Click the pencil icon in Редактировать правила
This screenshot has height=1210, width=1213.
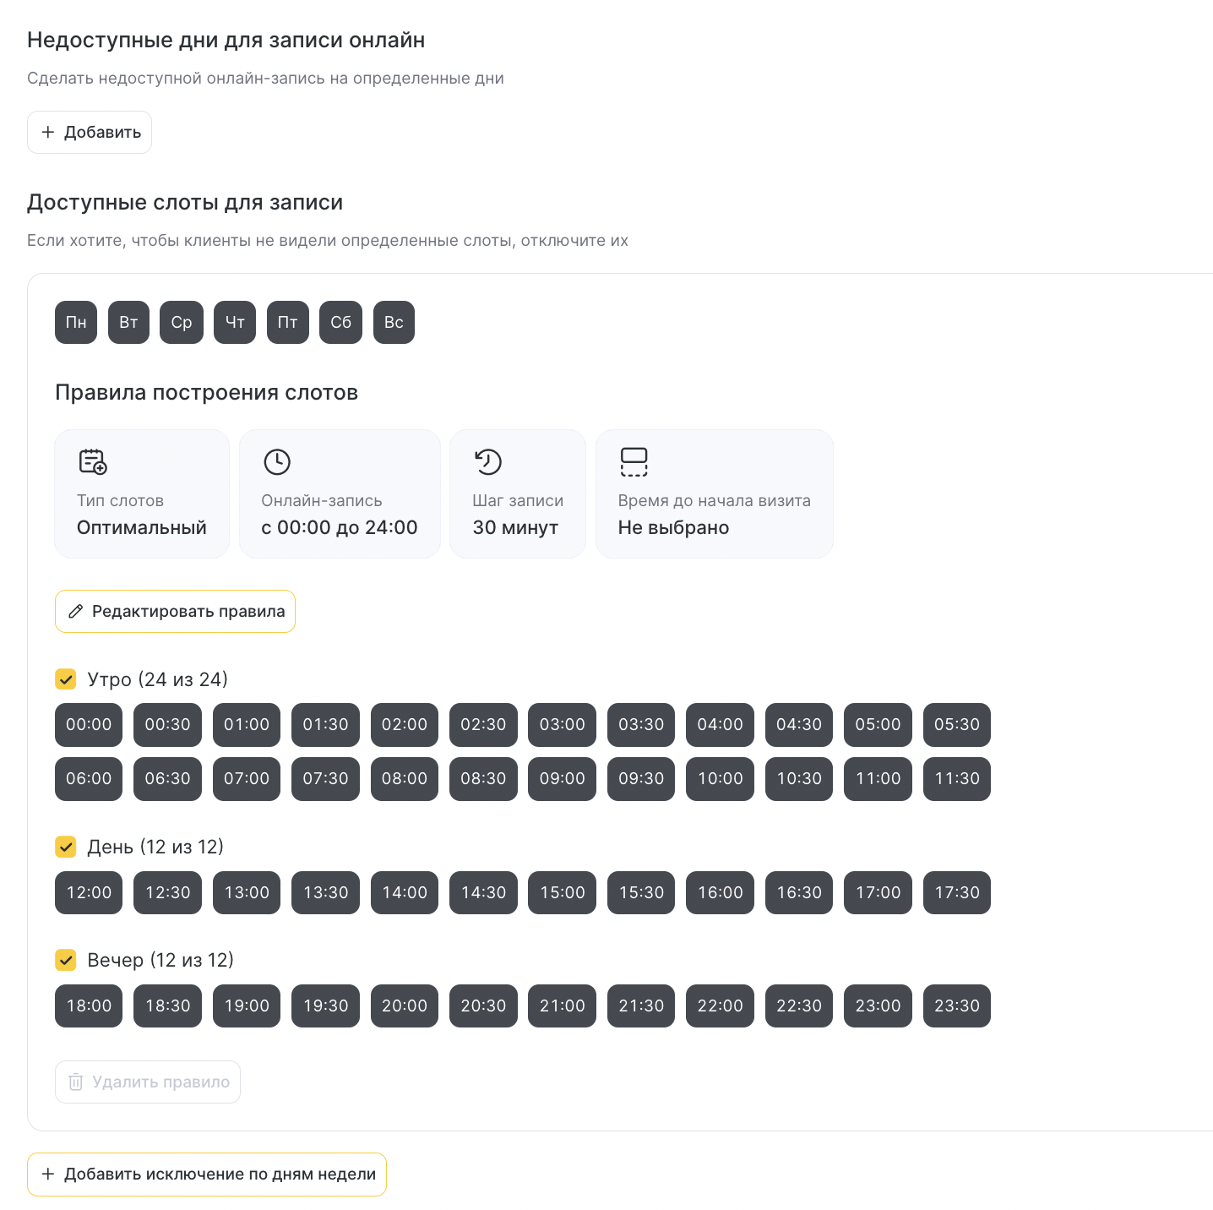click(76, 611)
